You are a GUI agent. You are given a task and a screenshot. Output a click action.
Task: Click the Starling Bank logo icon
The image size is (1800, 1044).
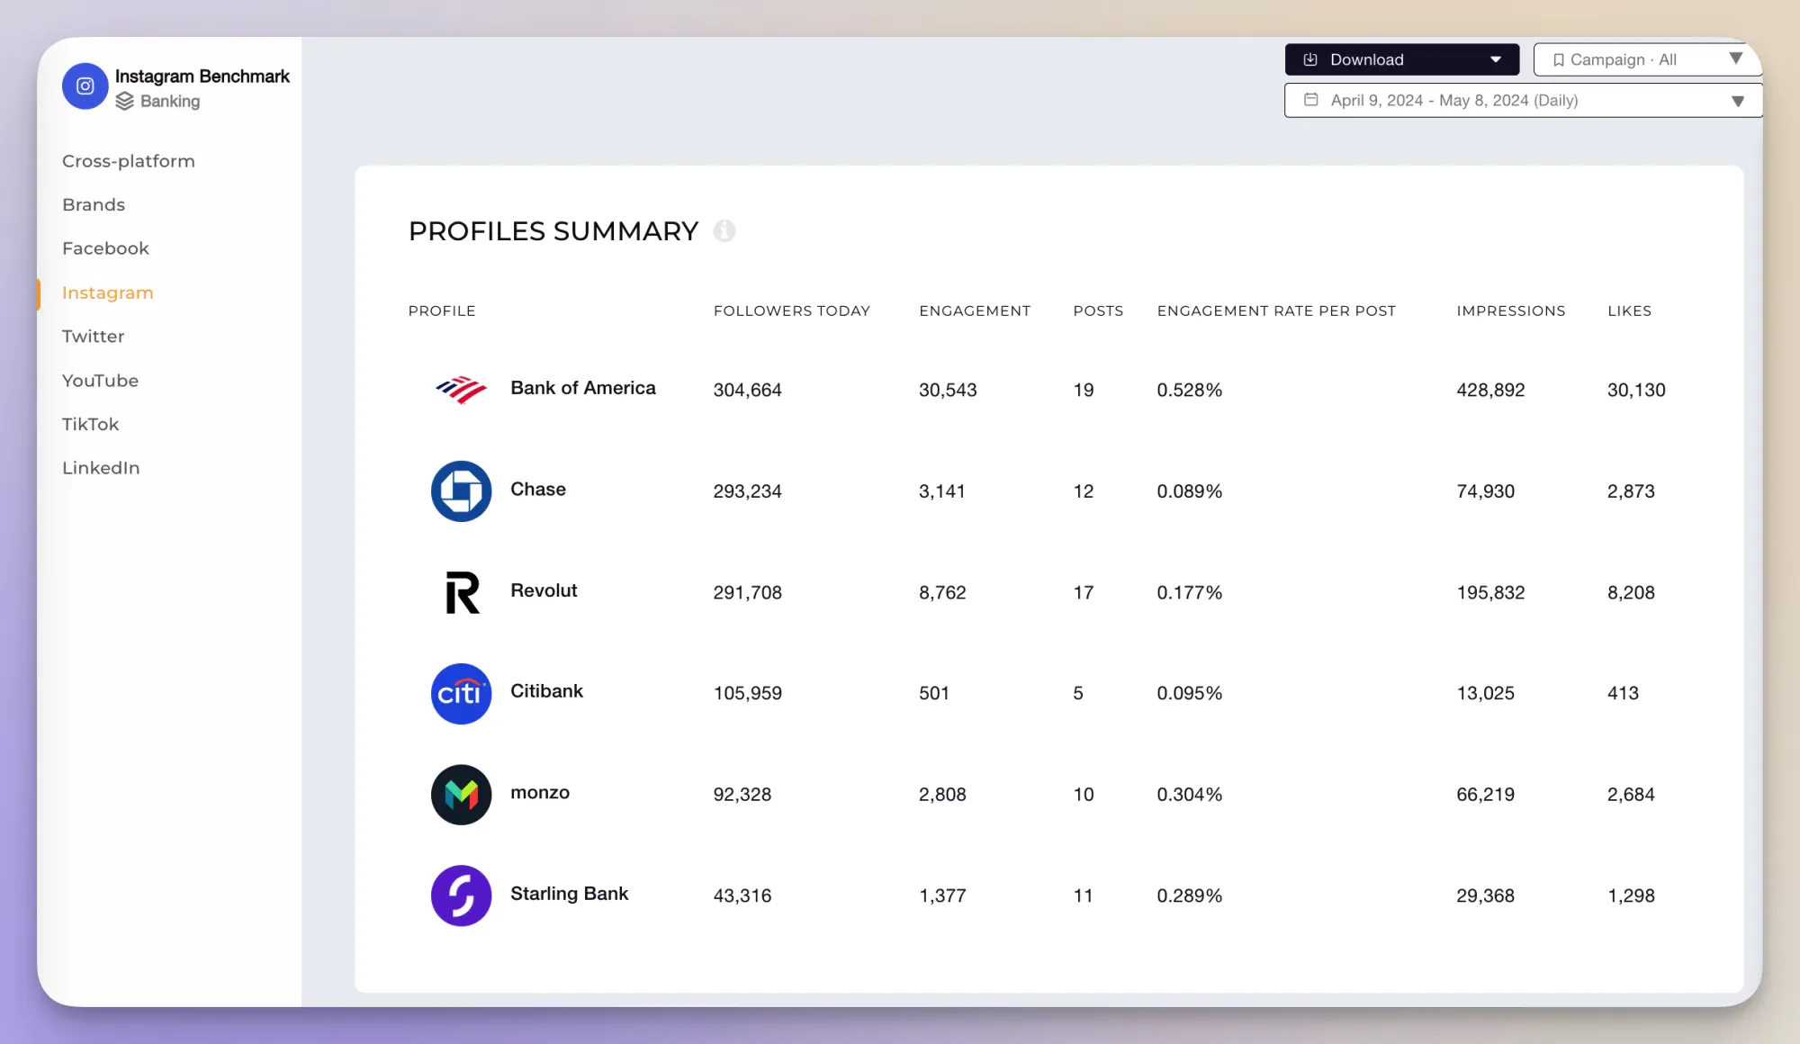pos(462,896)
